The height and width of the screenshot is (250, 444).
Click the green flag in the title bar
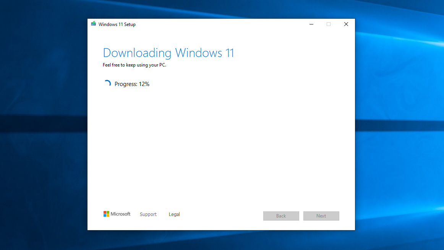[93, 24]
